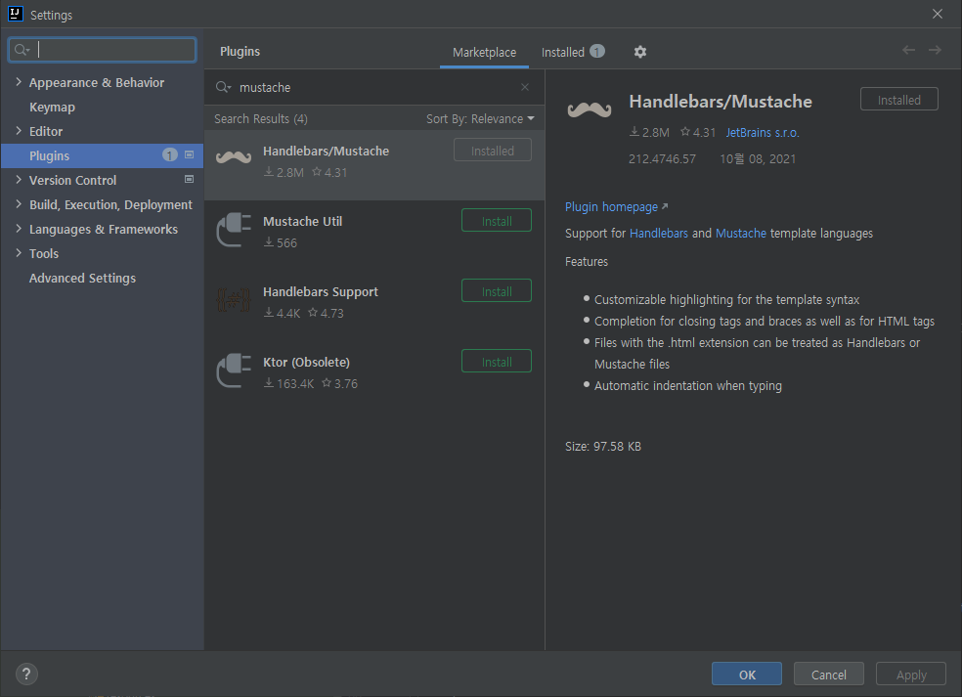This screenshot has width=962, height=697.
Task: Click Installed button in Handlebars/Mustache list row
Action: (493, 151)
